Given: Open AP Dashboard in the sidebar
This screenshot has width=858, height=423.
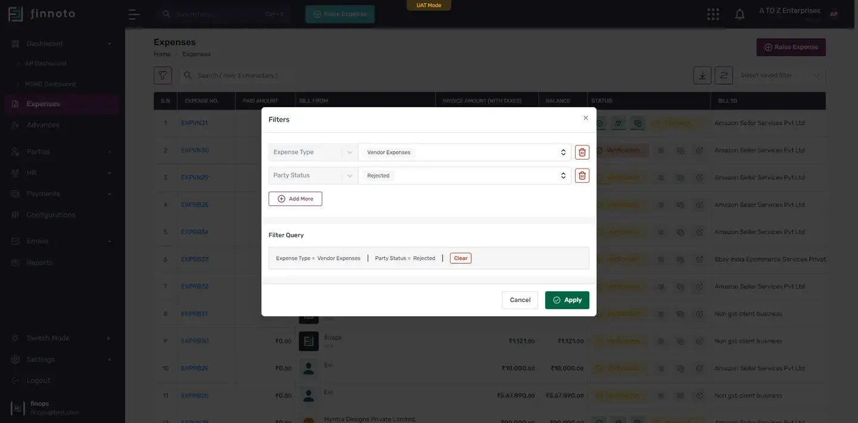Looking at the screenshot, I should [x=45, y=63].
